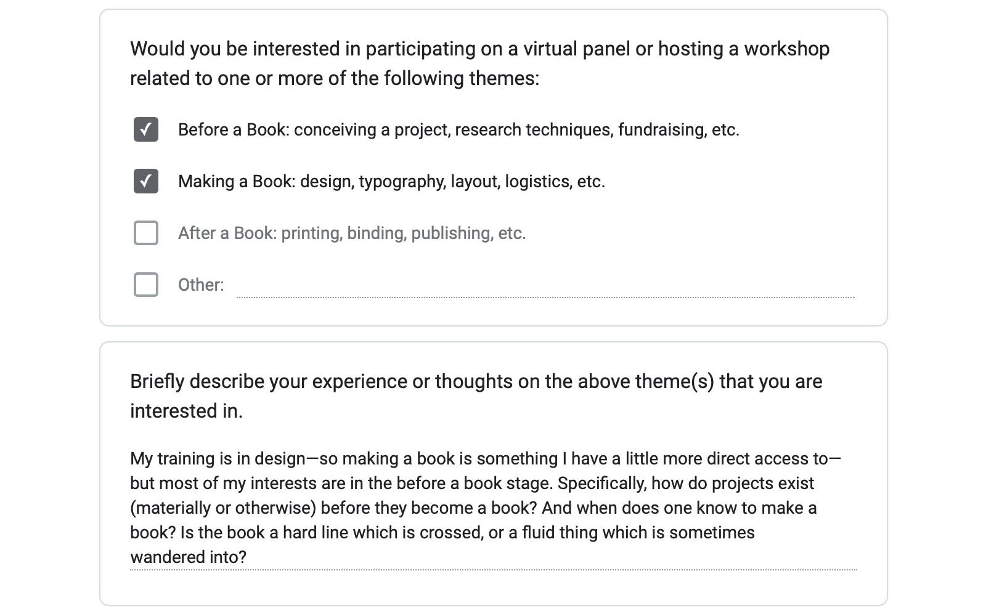Click the word 'workshop' in the first question
Screen dimensions: 986x616
click(786, 49)
